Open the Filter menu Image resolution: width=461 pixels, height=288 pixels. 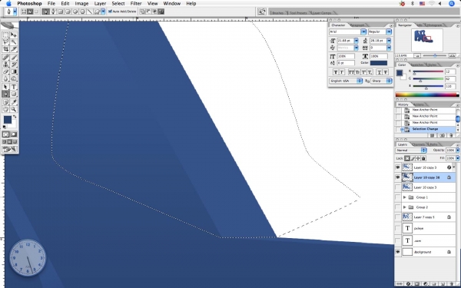[136, 4]
